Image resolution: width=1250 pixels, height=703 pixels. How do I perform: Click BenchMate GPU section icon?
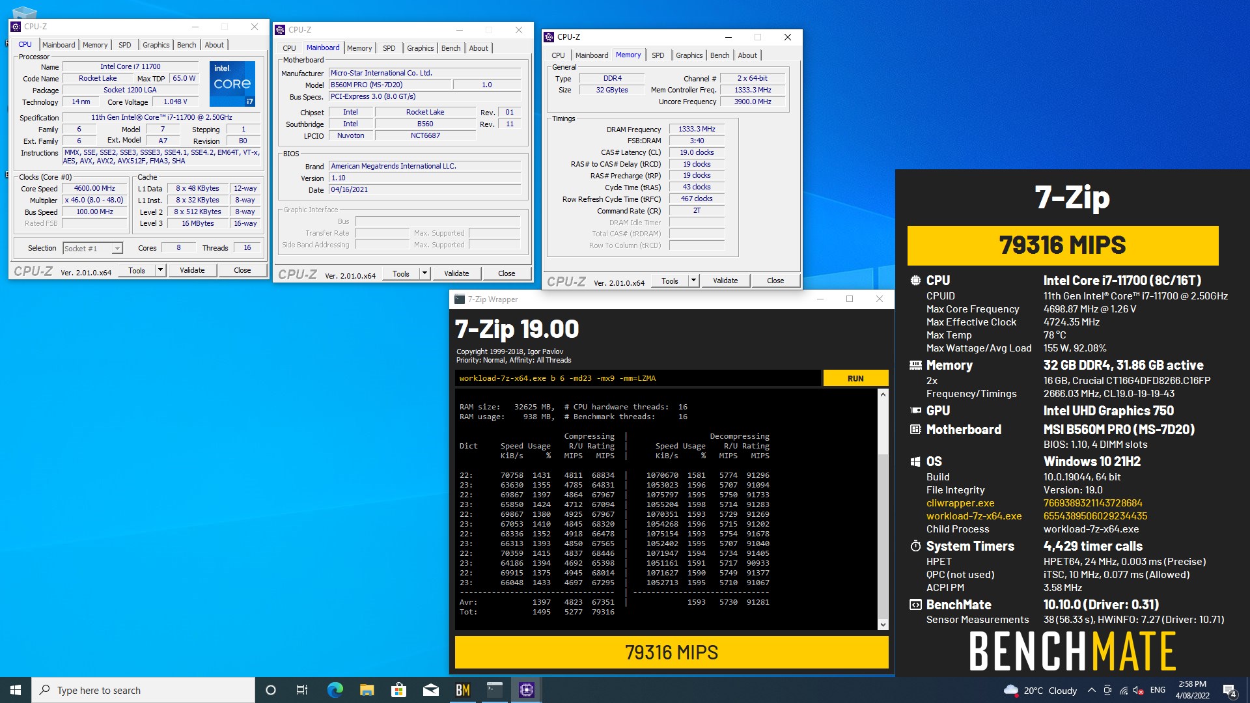pyautogui.click(x=915, y=411)
